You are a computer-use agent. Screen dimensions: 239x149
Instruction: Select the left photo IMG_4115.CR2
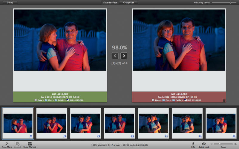point(60,40)
